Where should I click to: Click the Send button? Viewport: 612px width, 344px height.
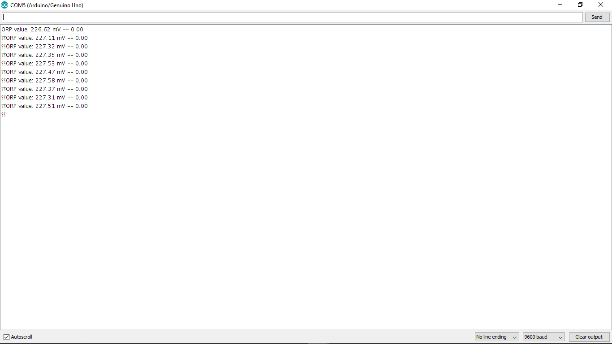(597, 17)
